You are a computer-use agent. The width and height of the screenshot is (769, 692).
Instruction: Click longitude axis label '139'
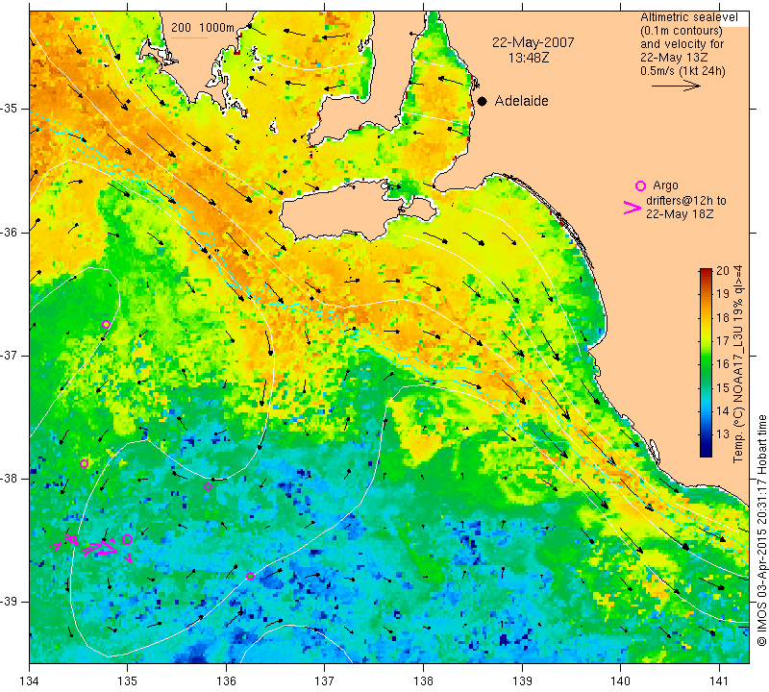click(522, 680)
